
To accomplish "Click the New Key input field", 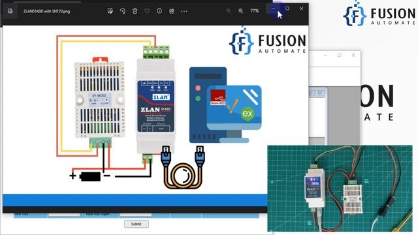I will (x=64, y=215).
